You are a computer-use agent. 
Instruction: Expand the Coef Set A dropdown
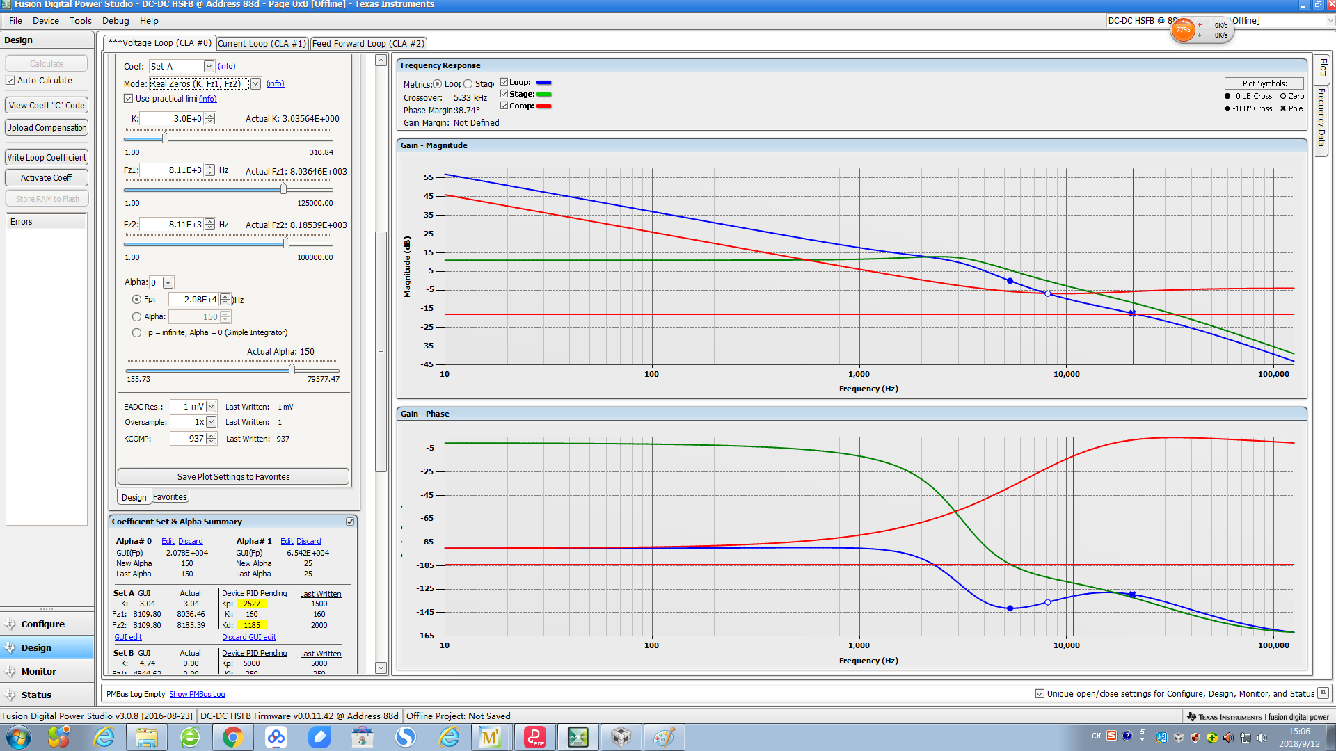209,67
